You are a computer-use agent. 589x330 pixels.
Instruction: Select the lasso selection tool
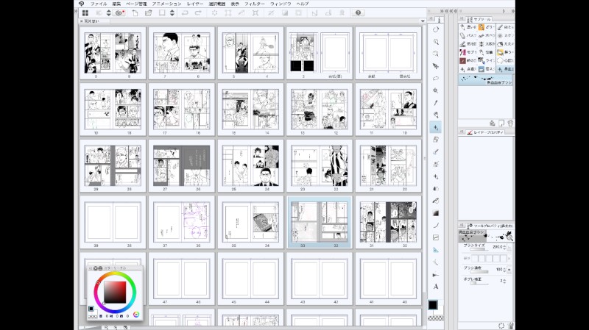[x=436, y=79]
